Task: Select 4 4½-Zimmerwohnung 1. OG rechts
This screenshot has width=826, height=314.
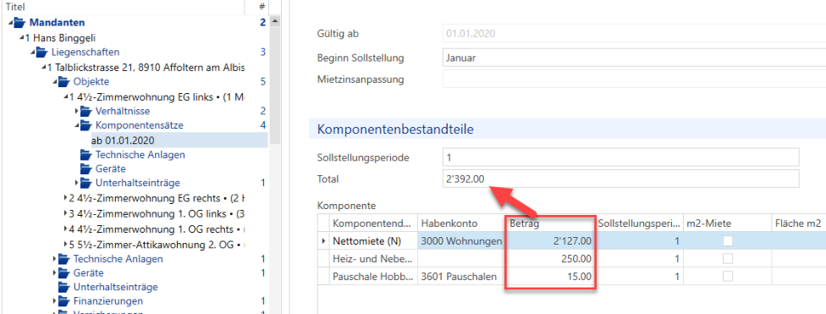Action: point(157,229)
